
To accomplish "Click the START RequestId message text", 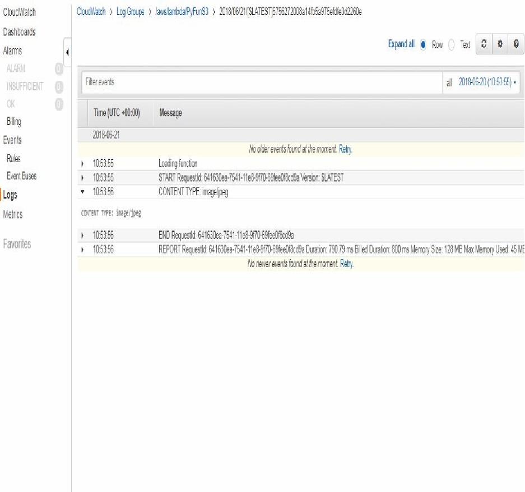I will [251, 178].
